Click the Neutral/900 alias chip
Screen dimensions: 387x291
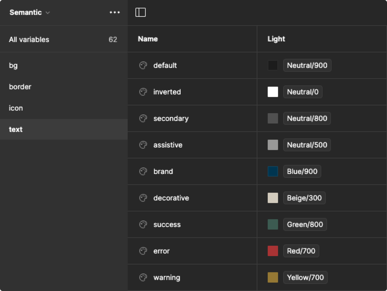307,66
